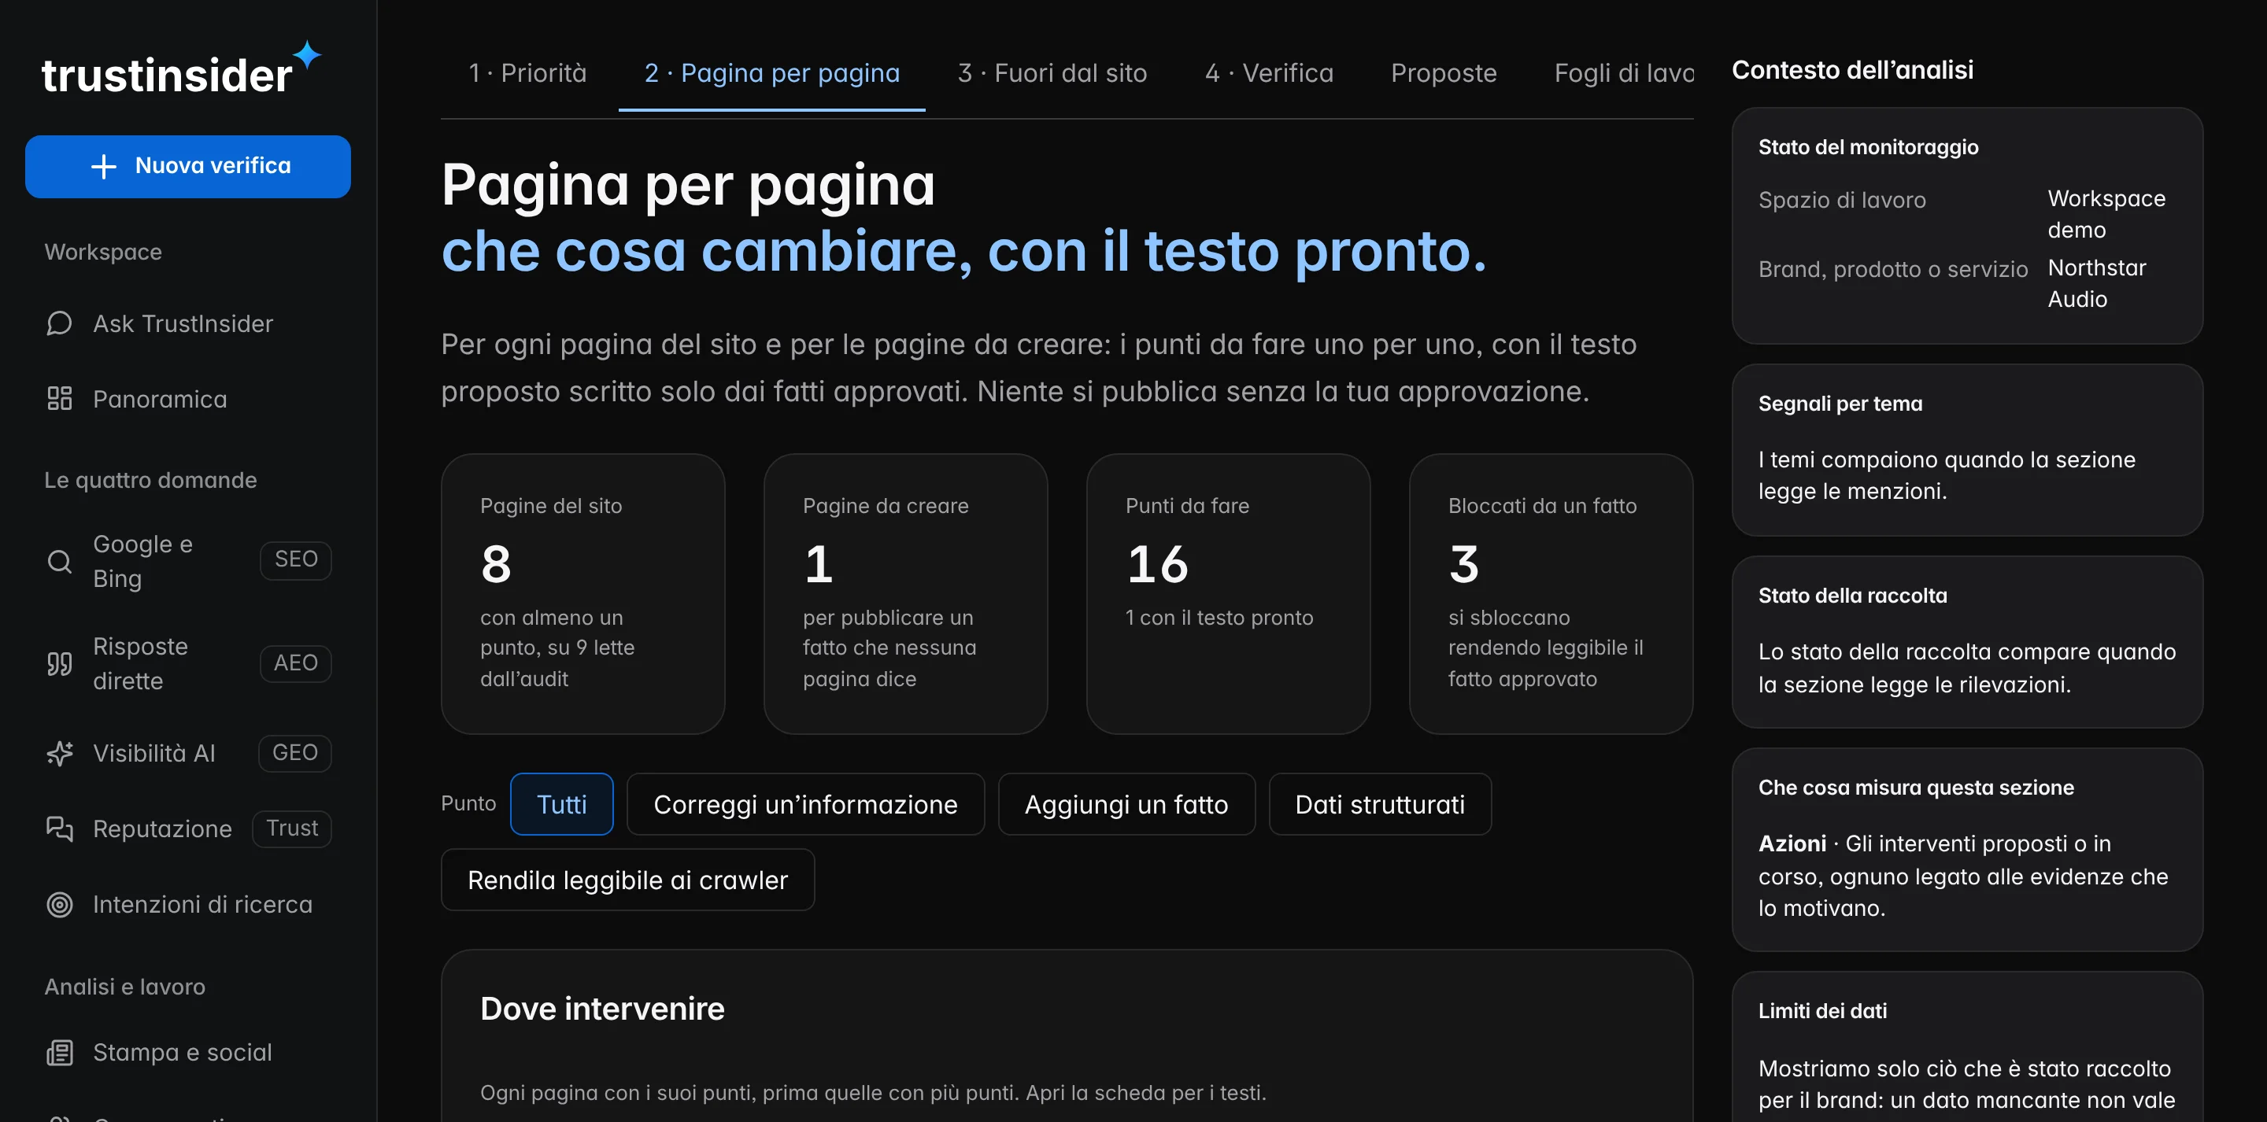Screen dimensions: 2267x1122
Task: Open Visibilità AI section
Action: pos(188,753)
